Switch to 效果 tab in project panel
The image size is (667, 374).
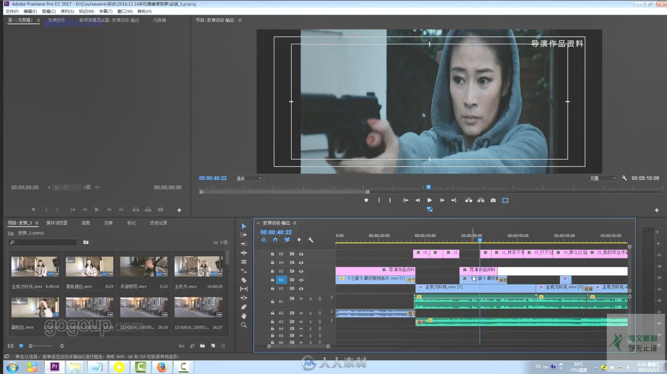click(108, 223)
